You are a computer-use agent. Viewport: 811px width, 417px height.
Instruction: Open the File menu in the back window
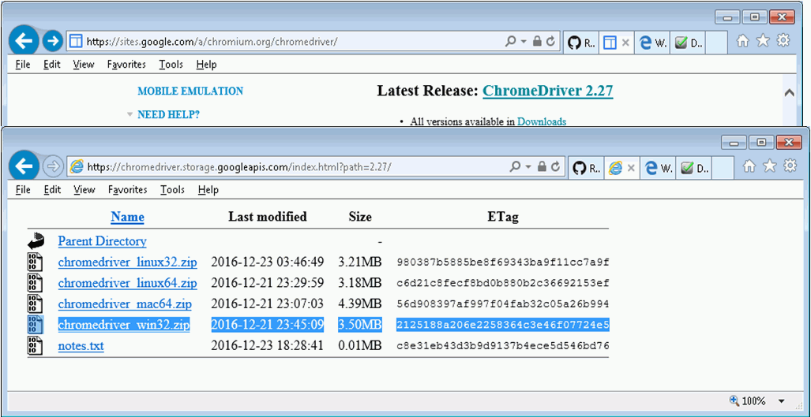point(23,65)
